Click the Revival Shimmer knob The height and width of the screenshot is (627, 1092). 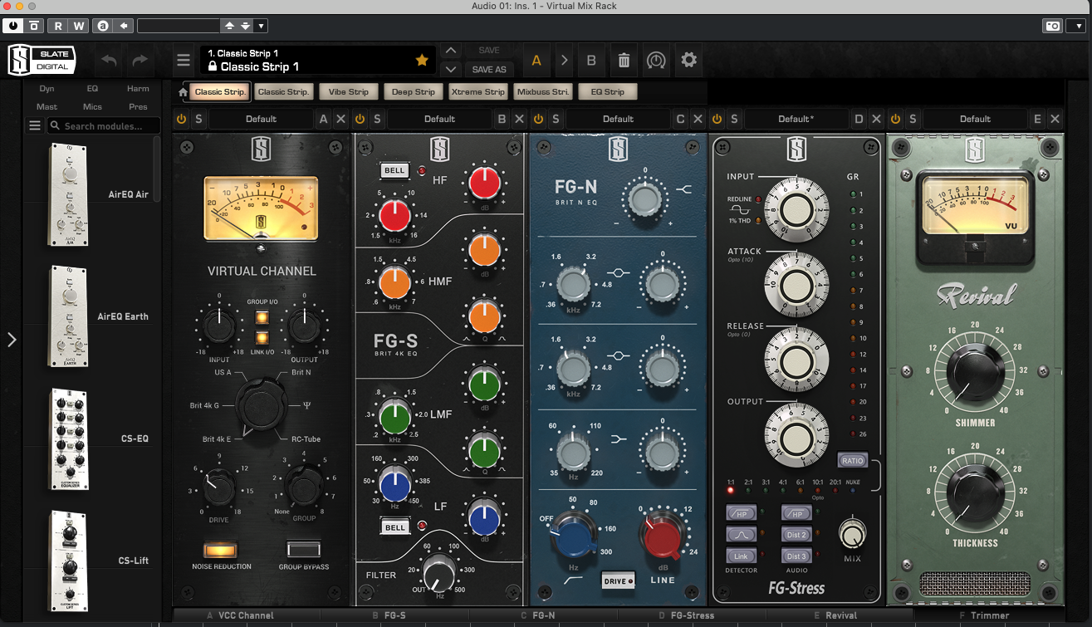975,370
